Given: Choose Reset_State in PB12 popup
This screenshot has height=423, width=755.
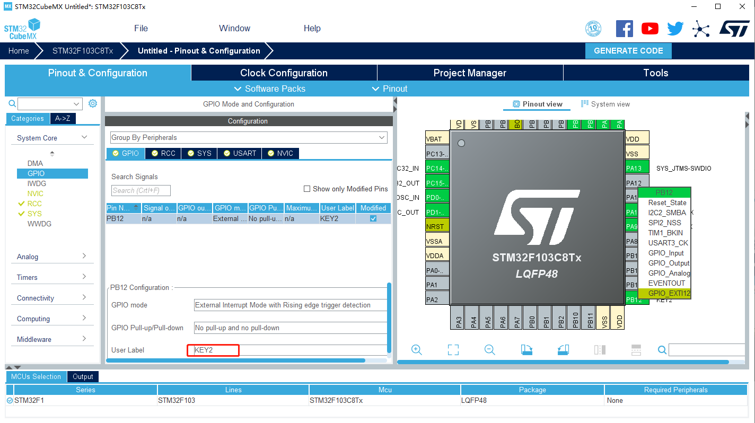Looking at the screenshot, I should coord(667,202).
